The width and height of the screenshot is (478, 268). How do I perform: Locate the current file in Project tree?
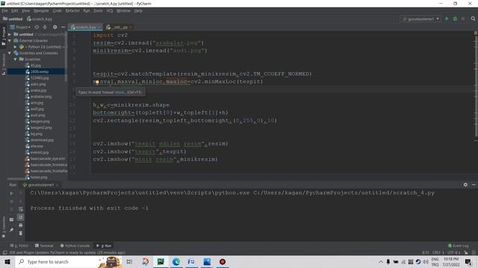(x=37, y=27)
